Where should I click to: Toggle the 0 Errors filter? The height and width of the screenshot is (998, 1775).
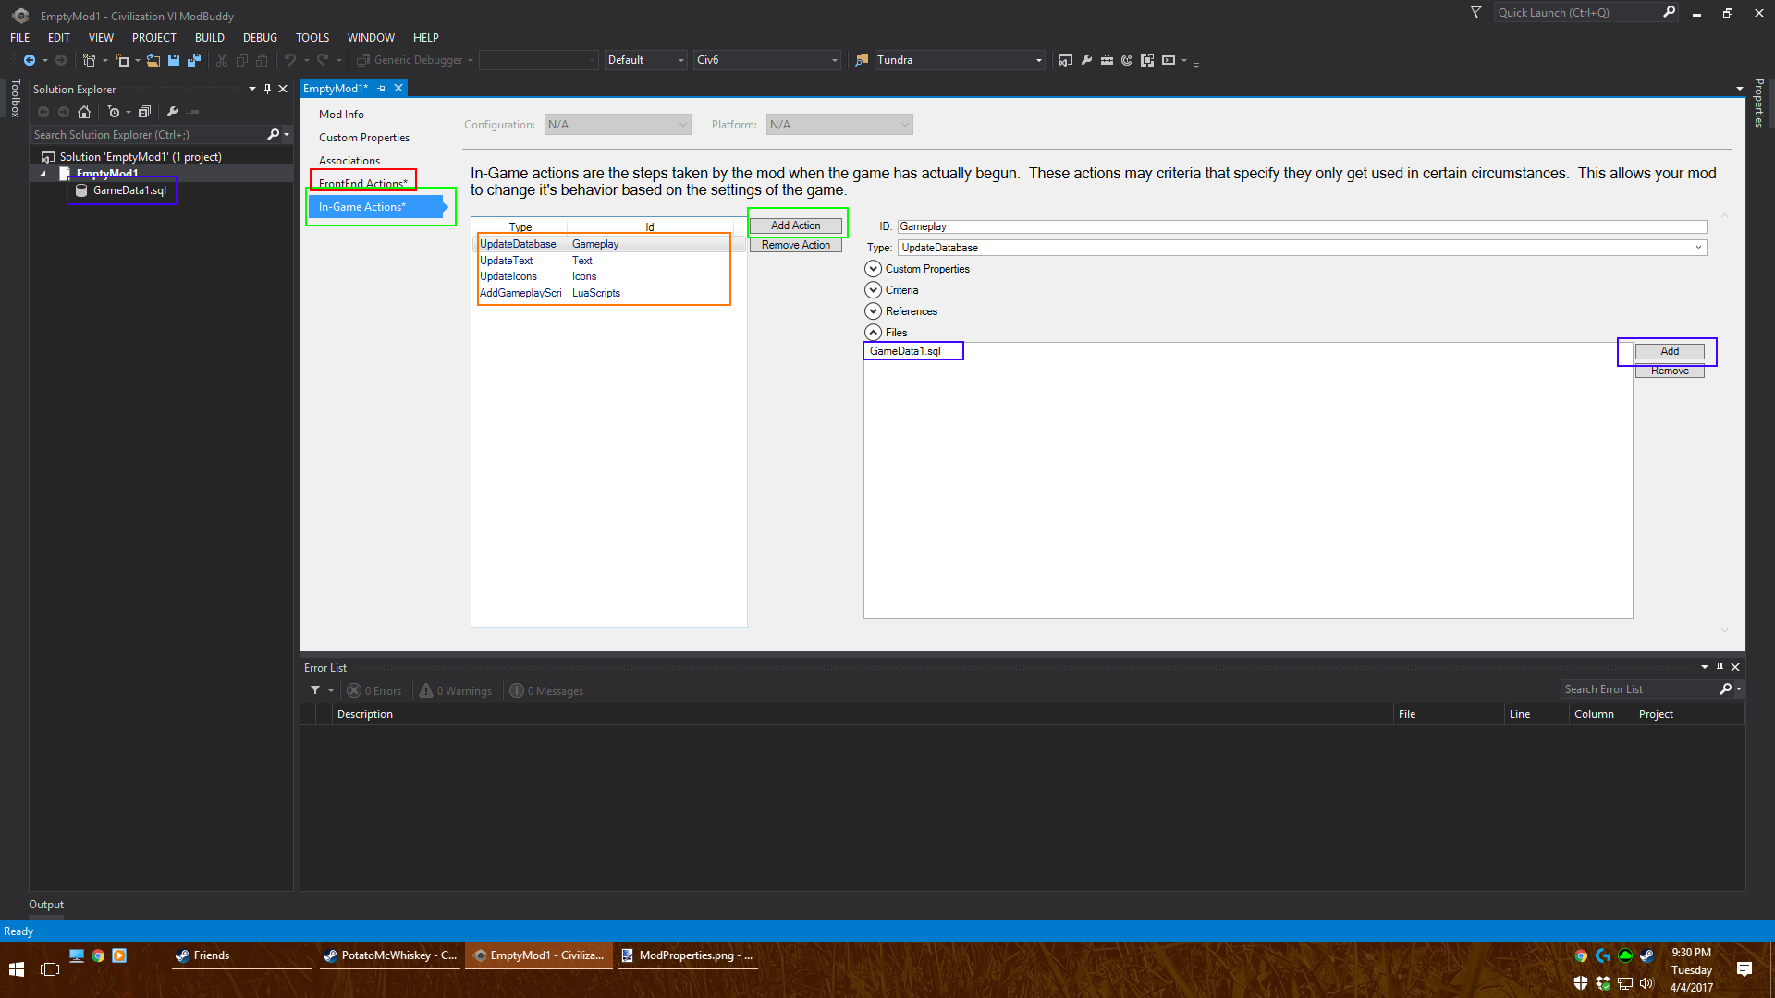pos(374,690)
